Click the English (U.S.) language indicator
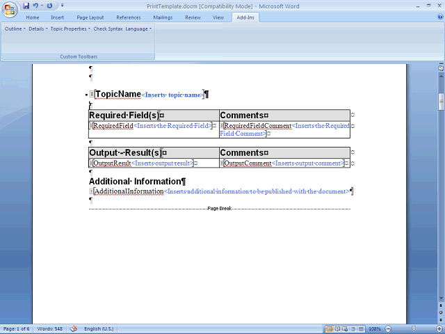 coord(99,329)
